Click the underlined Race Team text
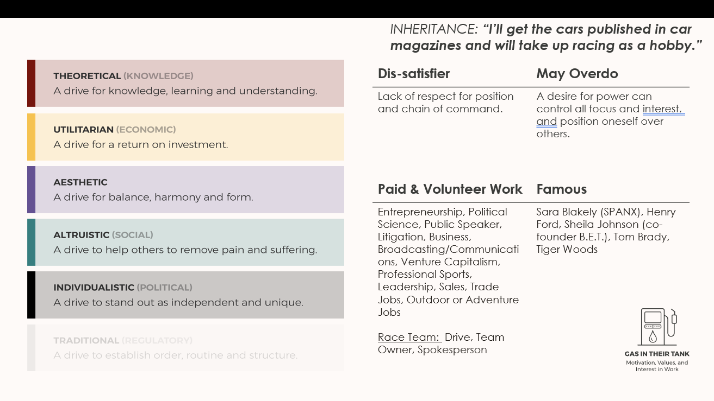The image size is (714, 401). tap(408, 338)
